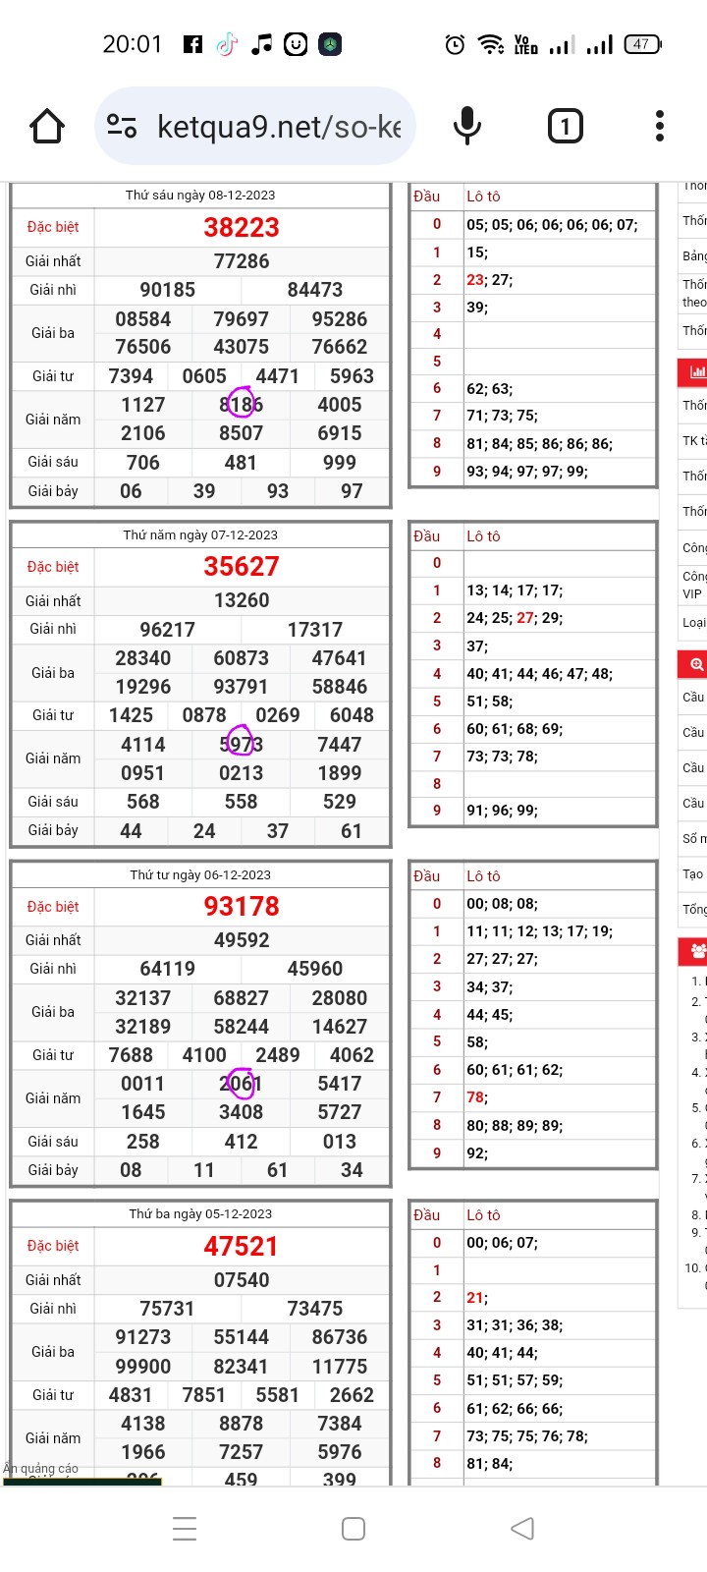
Task: Open the browser three-dot menu
Action: click(659, 126)
